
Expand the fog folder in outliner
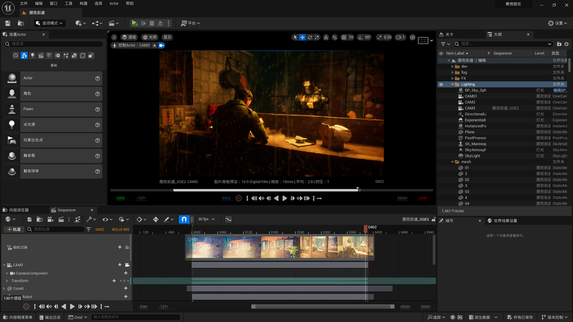[452, 72]
